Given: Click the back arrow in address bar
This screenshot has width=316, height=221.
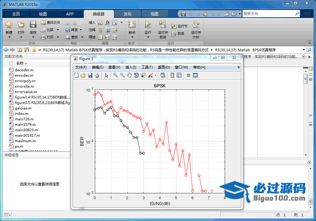Looking at the screenshot, I should (6, 50).
